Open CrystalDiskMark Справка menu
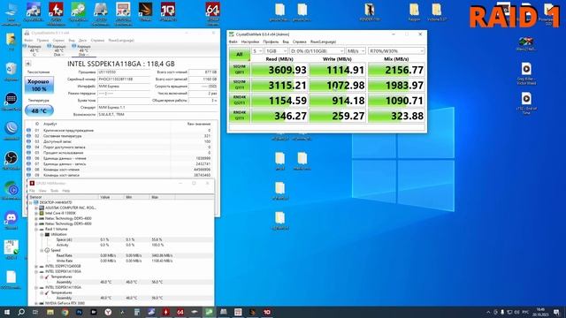Image resolution: width=566 pixels, height=318 pixels. (299, 42)
